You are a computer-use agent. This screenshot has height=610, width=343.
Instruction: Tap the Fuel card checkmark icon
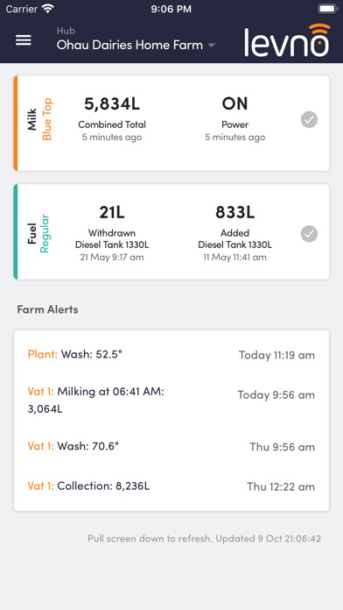pyautogui.click(x=309, y=234)
